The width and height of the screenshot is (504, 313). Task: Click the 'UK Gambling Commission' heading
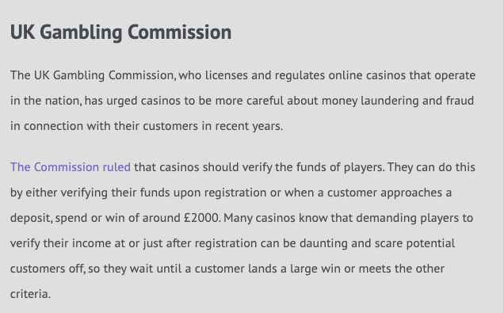(x=121, y=32)
